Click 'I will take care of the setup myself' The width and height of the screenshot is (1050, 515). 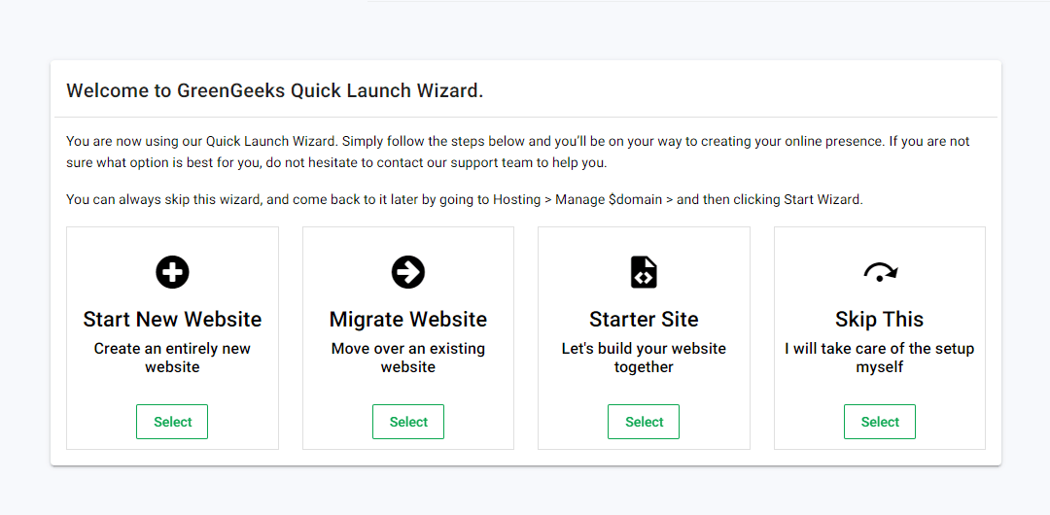pyautogui.click(x=879, y=358)
